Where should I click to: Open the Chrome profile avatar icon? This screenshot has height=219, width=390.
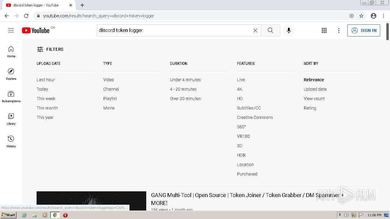click(x=374, y=16)
